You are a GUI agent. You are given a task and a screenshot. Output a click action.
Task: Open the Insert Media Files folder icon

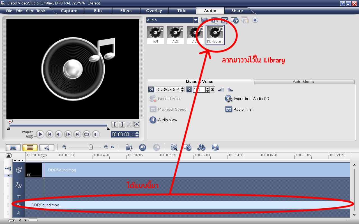coord(129,147)
